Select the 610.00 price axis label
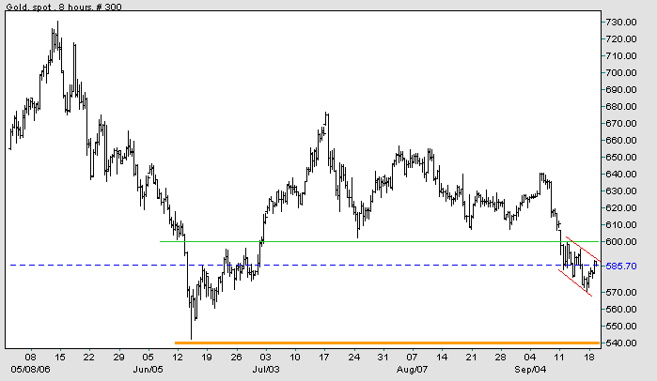This screenshot has width=657, height=381. click(x=621, y=225)
